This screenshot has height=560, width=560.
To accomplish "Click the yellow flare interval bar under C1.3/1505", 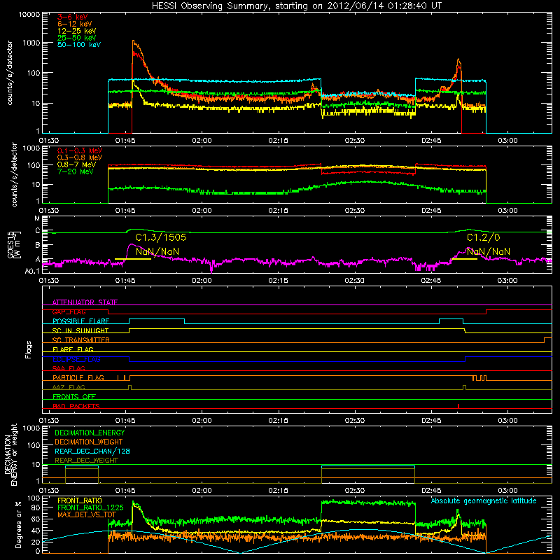I will (133, 258).
